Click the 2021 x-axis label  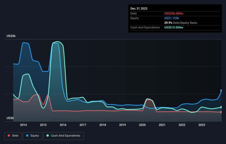[x=162, y=125]
